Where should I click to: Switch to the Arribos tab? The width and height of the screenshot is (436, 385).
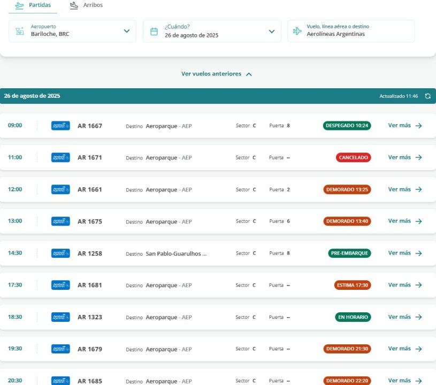87,5
